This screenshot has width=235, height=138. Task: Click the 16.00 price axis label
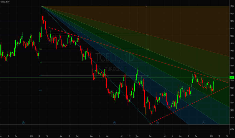coord(232,29)
